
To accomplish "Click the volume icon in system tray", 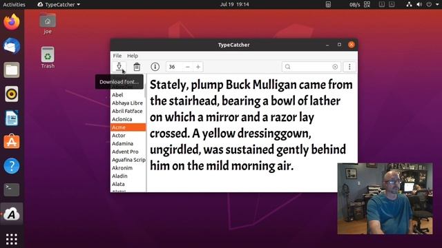I will click(x=419, y=5).
